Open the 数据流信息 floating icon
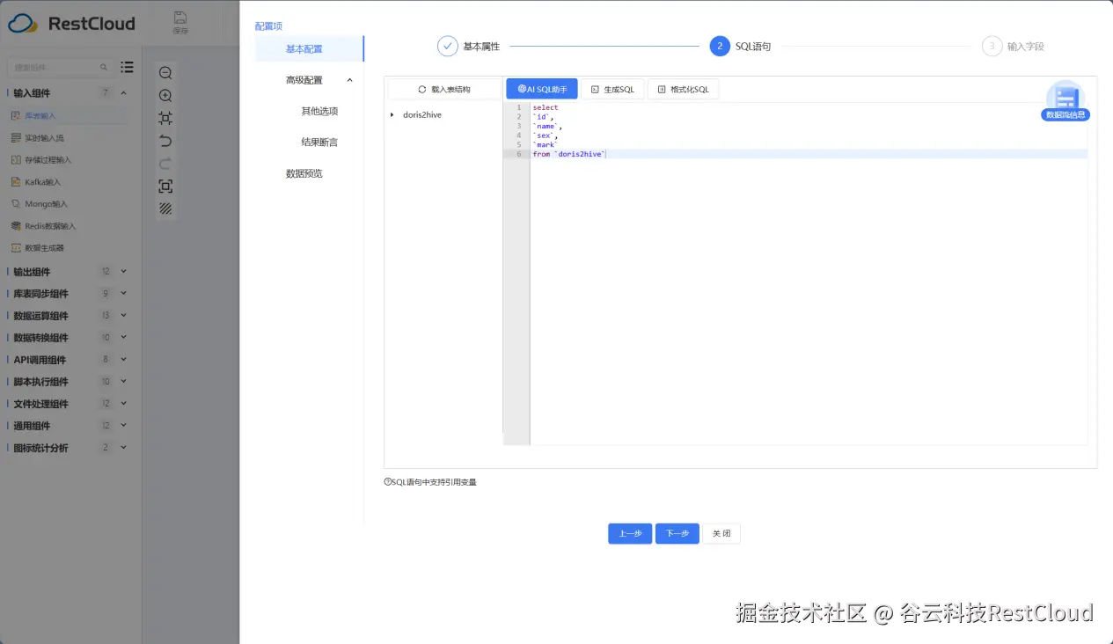The height and width of the screenshot is (644, 1113). tap(1065, 100)
